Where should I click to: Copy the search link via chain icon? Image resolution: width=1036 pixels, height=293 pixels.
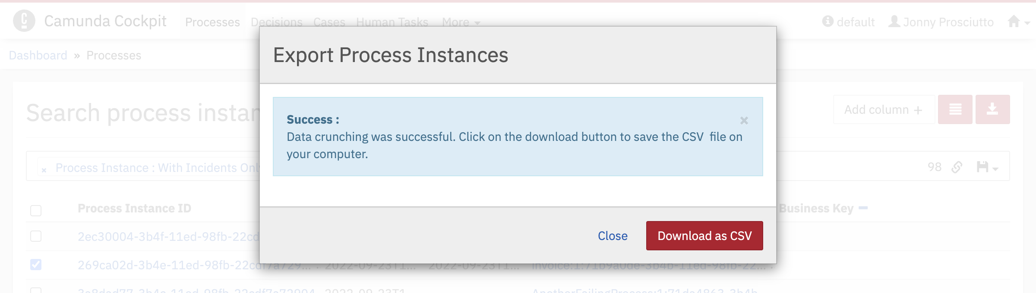[957, 167]
